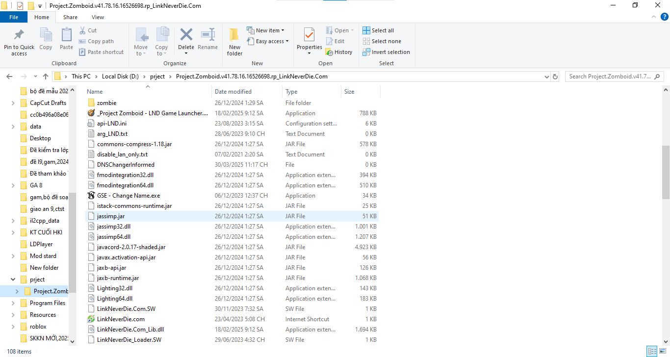Viewport: 670px width, 357px height.
Task: Copy the selected jassimp.jar using the Copy icon
Action: pyautogui.click(x=46, y=39)
